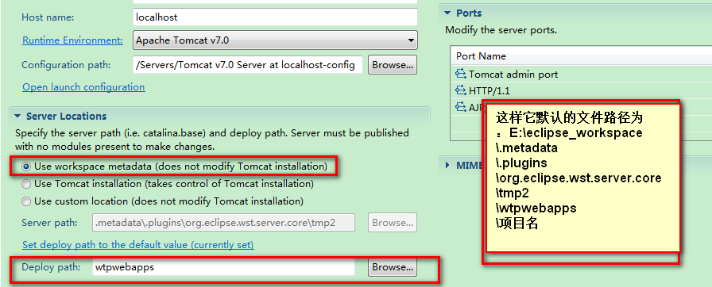Screen dimensions: 712x287
Task: Expand the MIME section triangle
Action: 447,165
